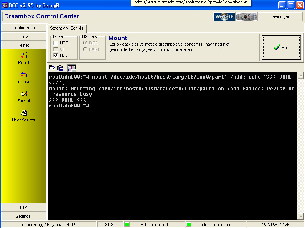Open the Configuratie section
Viewport: 305px width, 228px height.
point(23,28)
